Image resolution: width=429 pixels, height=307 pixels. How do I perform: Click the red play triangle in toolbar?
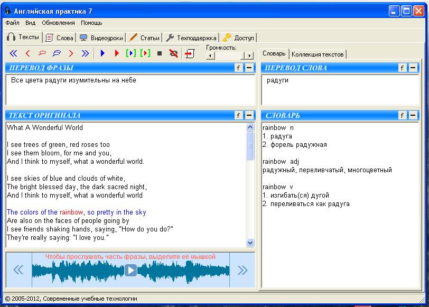tap(117, 53)
